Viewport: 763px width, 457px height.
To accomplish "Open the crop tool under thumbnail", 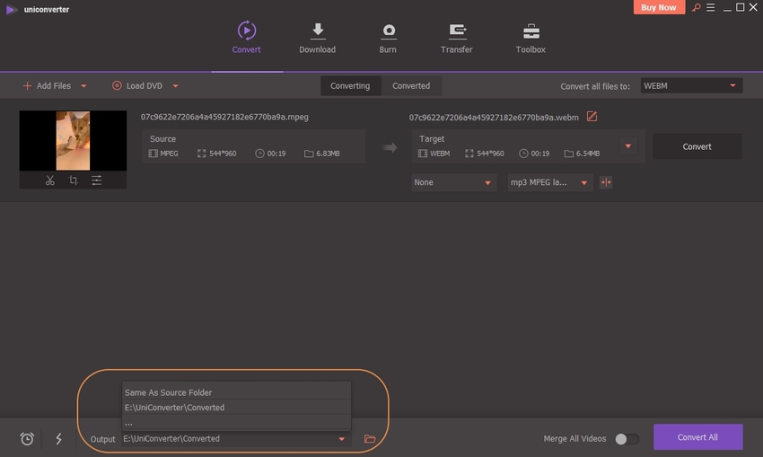I will click(74, 180).
